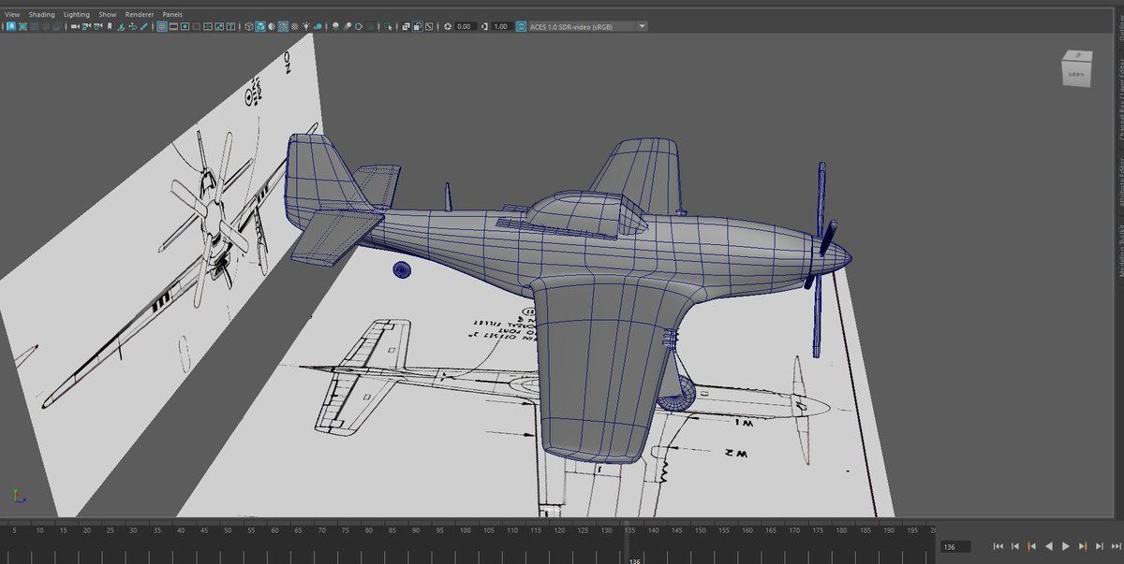Viewport: 1124px width, 564px height.
Task: Open the Shading menu
Action: 41,15
